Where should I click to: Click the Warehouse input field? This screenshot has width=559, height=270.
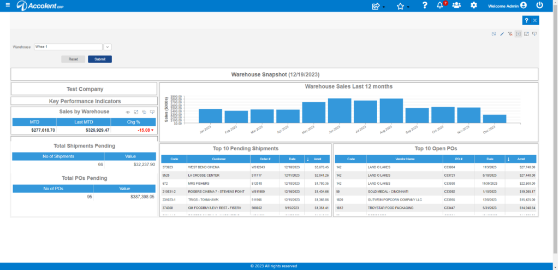click(x=68, y=47)
